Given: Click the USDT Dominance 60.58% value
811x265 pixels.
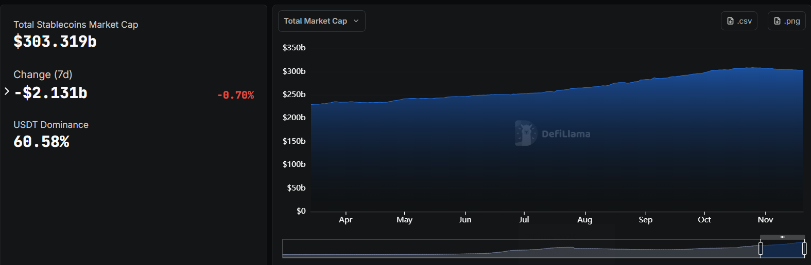Looking at the screenshot, I should click(x=41, y=142).
